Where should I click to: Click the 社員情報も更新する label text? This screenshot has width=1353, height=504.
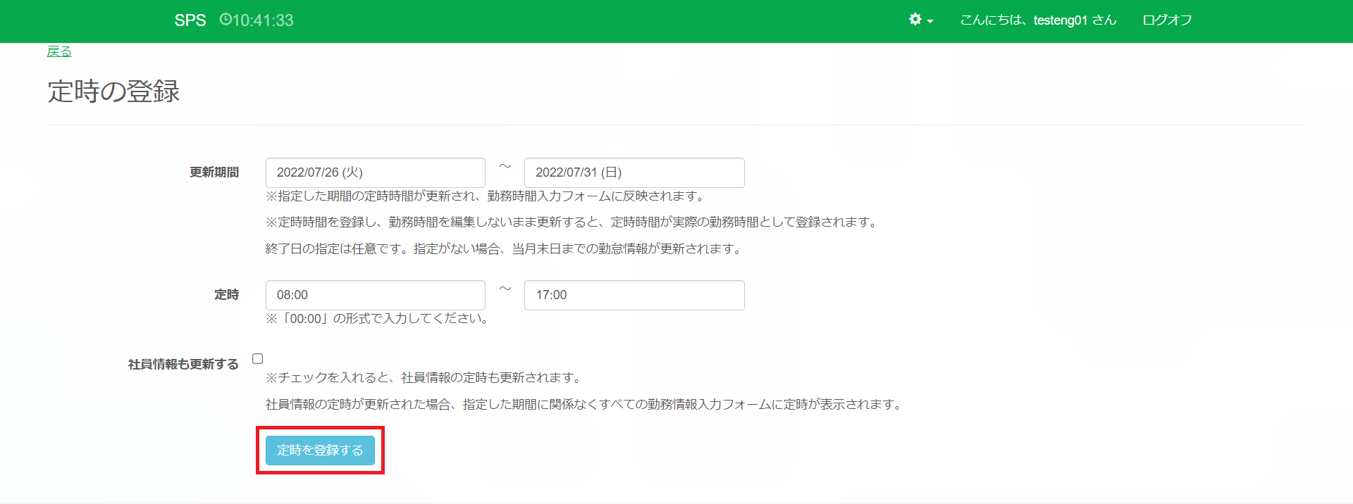(x=183, y=364)
